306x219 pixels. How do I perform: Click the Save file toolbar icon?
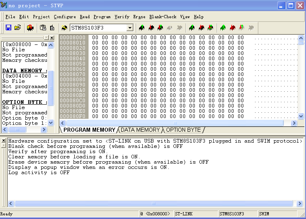[x=8, y=28]
